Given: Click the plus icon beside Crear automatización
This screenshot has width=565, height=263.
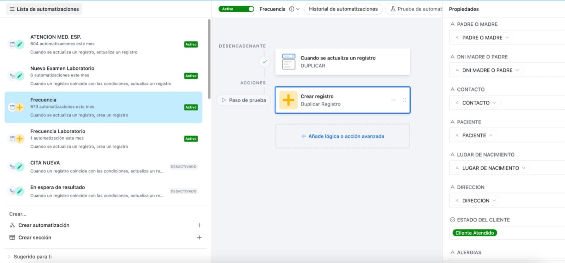Looking at the screenshot, I should 199,225.
